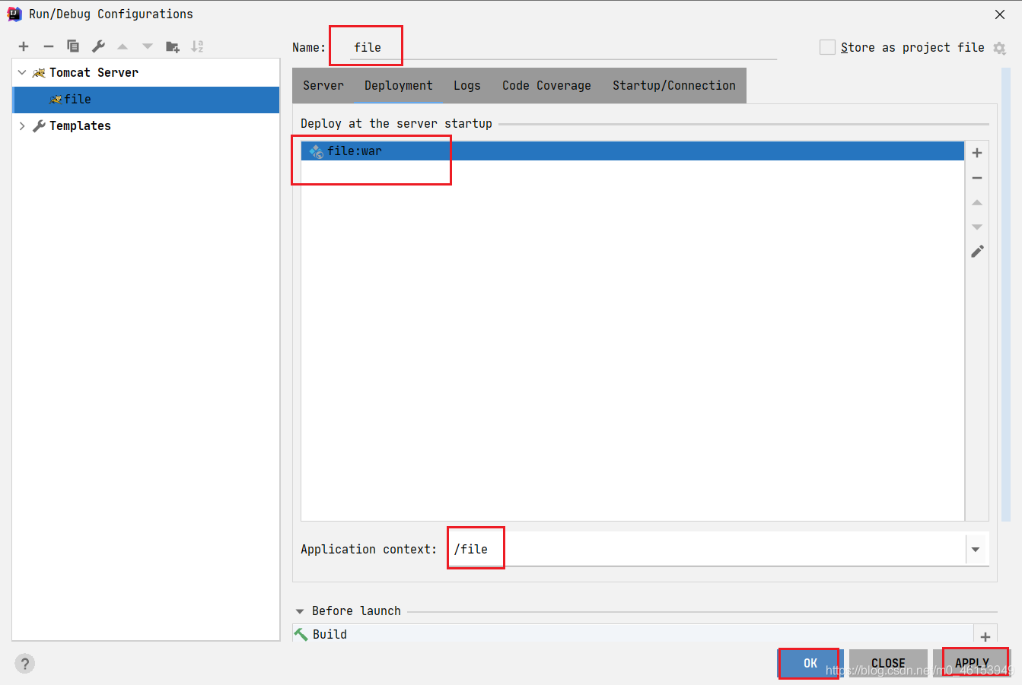The height and width of the screenshot is (685, 1022).
Task: Add a new run configuration
Action: [x=24, y=46]
